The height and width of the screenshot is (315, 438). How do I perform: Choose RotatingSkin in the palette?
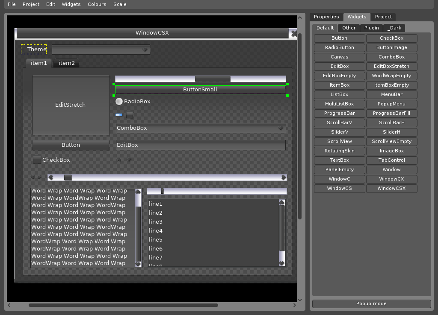(x=339, y=151)
